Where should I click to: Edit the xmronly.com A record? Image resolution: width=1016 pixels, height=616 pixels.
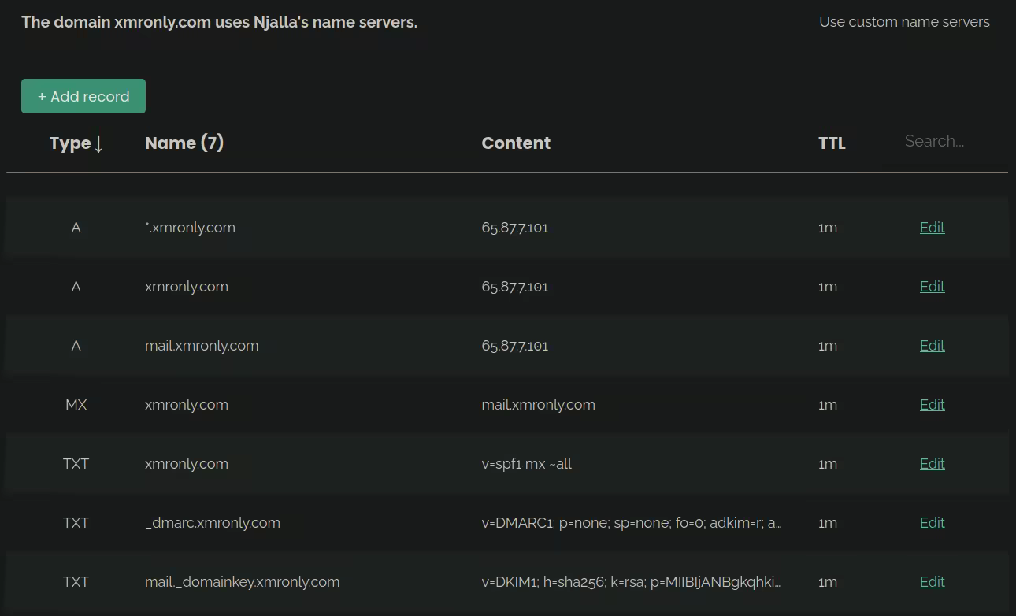932,287
